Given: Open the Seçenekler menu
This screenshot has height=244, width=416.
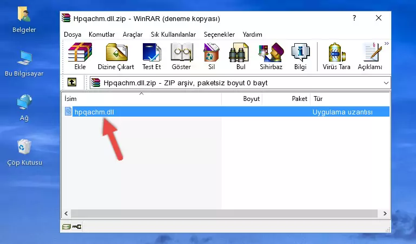Looking at the screenshot, I should [219, 35].
